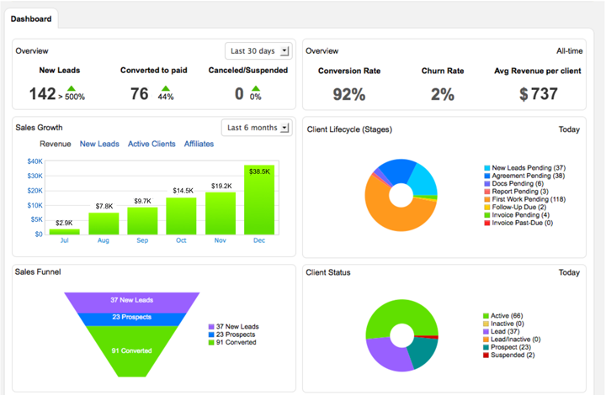Open the Last 30 days dropdown

pos(258,51)
